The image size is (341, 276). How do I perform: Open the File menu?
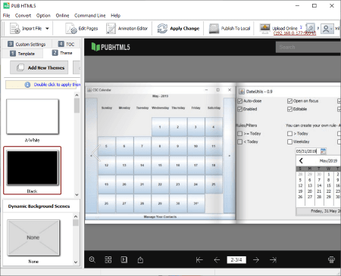[x=6, y=15]
